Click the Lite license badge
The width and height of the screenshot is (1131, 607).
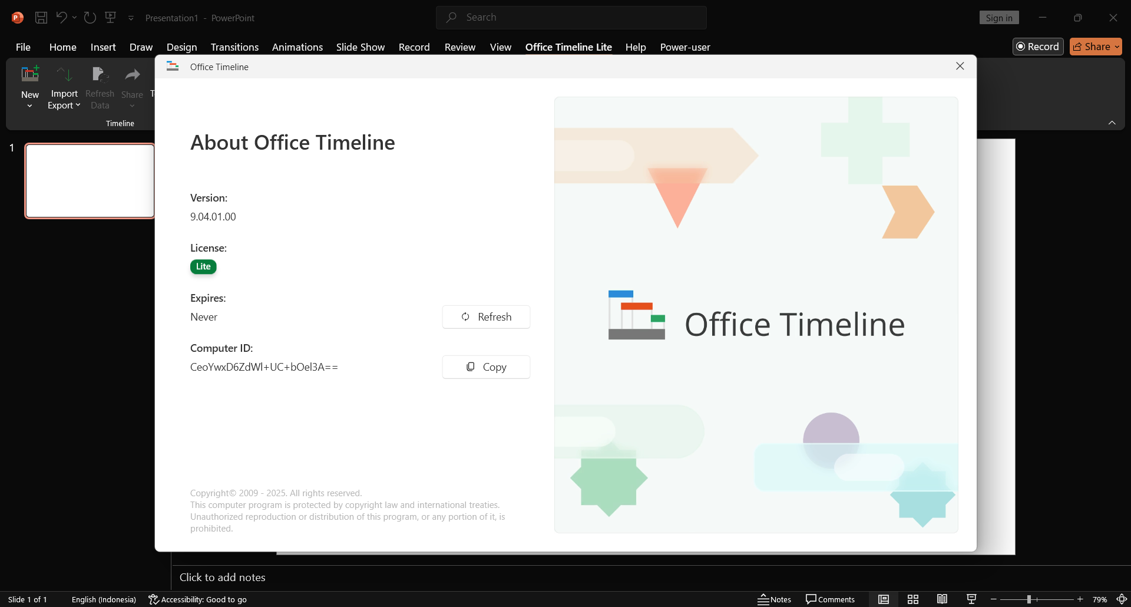tap(203, 267)
